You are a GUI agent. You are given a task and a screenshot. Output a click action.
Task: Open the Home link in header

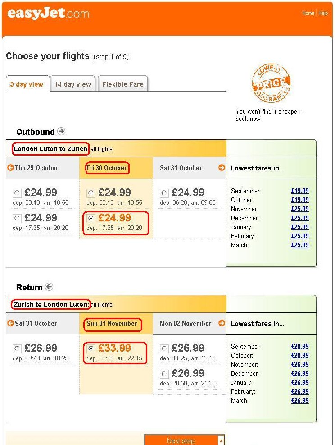coord(308,14)
